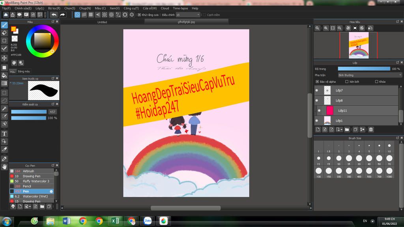The image size is (404, 227).
Task: Select brush size 100 preset
Action: [x=319, y=172]
